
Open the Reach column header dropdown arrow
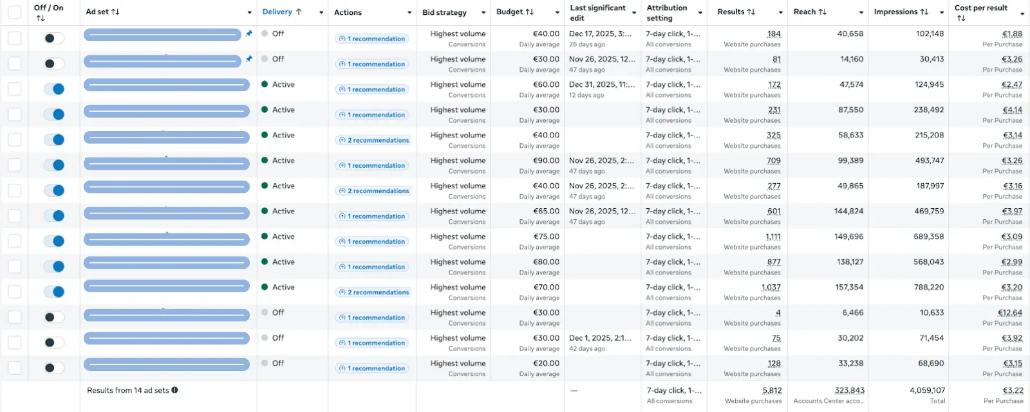point(861,13)
